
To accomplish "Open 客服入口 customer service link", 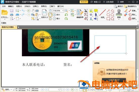I will [96, 2].
